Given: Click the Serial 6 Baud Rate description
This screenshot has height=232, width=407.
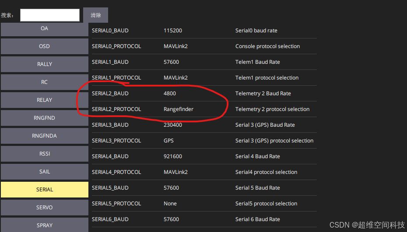Looking at the screenshot, I should (257, 219).
